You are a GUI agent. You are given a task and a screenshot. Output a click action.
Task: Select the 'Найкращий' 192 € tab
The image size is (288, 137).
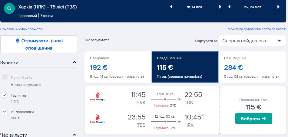pos(118,67)
